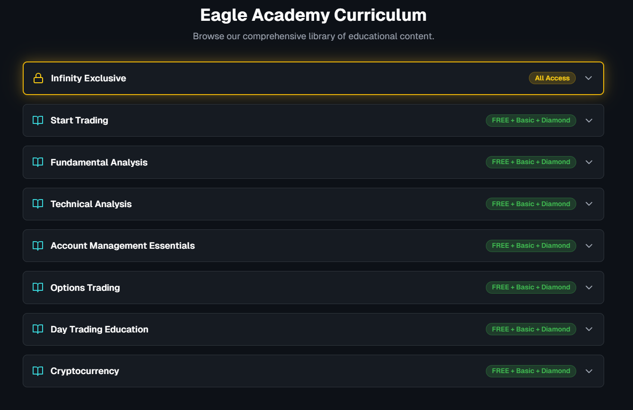Select the Infinity Exclusive course row
633x410 pixels.
313,78
